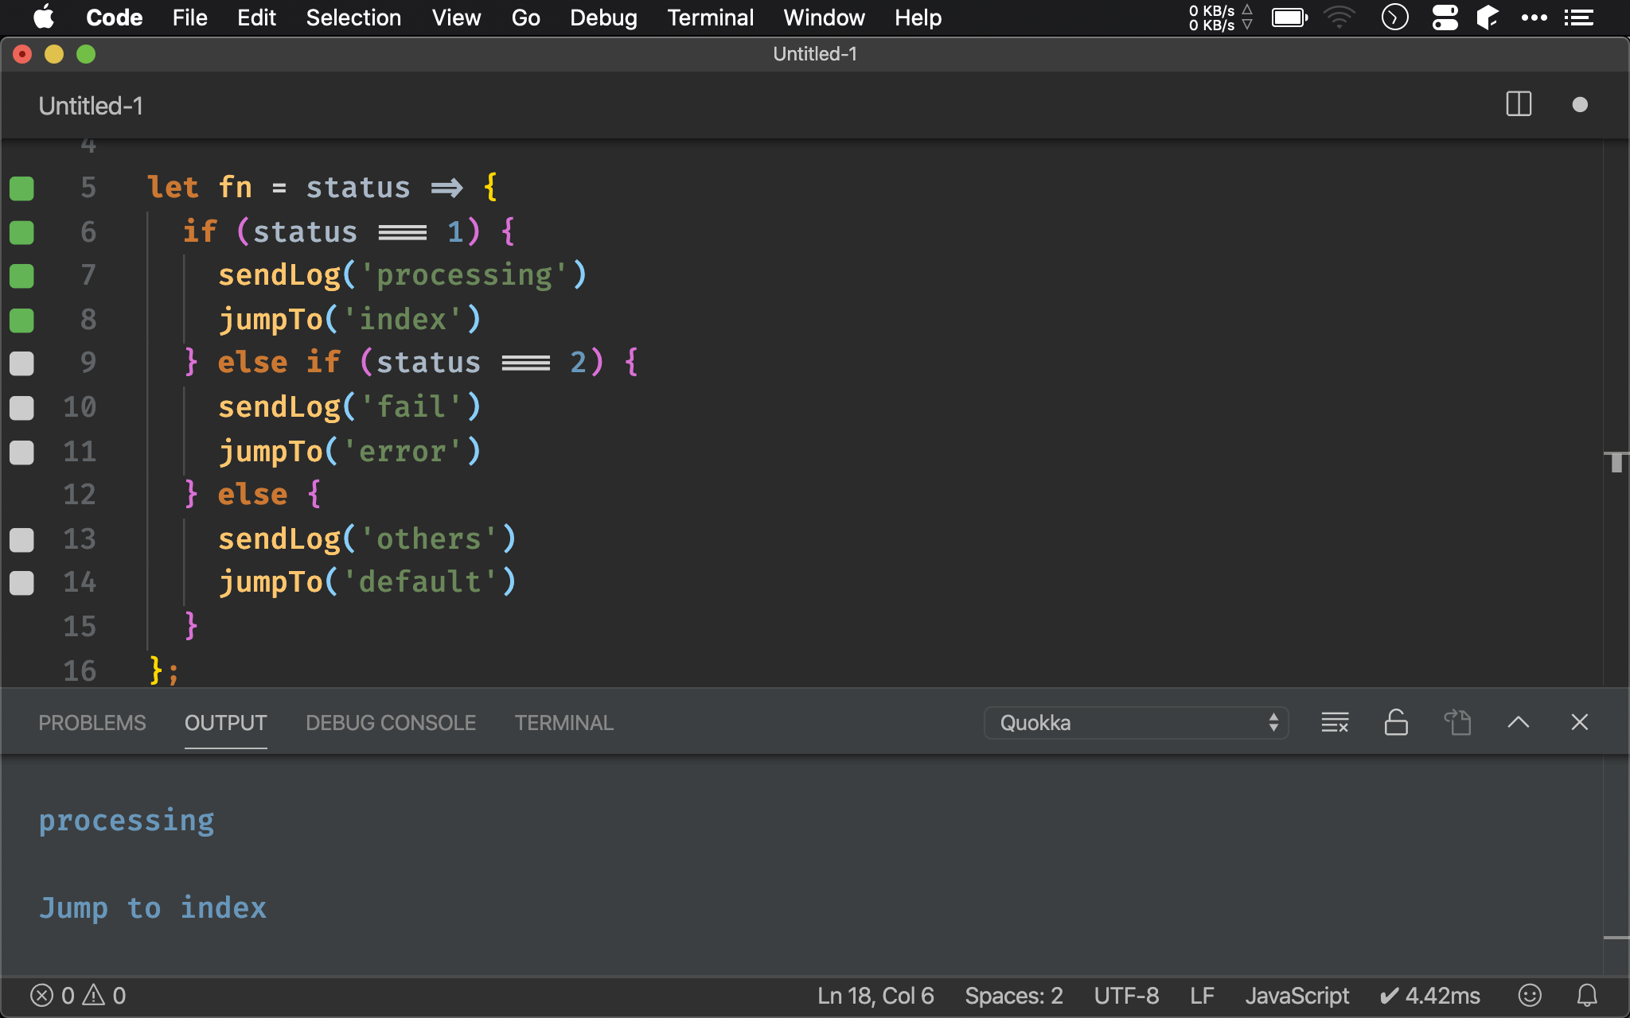Click the Quokka 4.42ms status item
1630x1018 pixels.
click(1430, 995)
